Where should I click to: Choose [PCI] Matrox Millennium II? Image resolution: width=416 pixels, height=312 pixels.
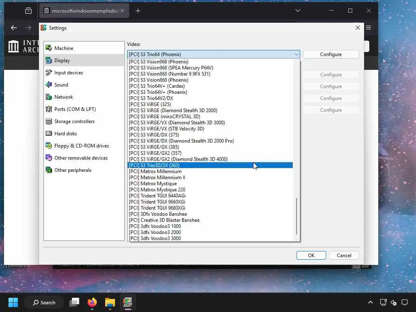tap(210, 178)
